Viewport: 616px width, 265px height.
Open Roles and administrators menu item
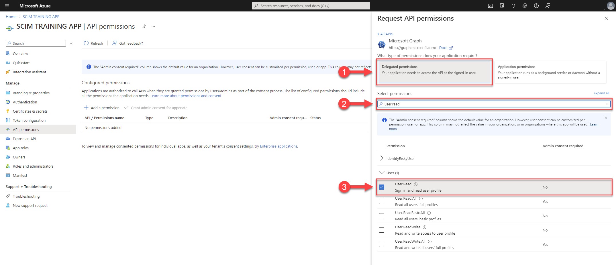pos(33,166)
